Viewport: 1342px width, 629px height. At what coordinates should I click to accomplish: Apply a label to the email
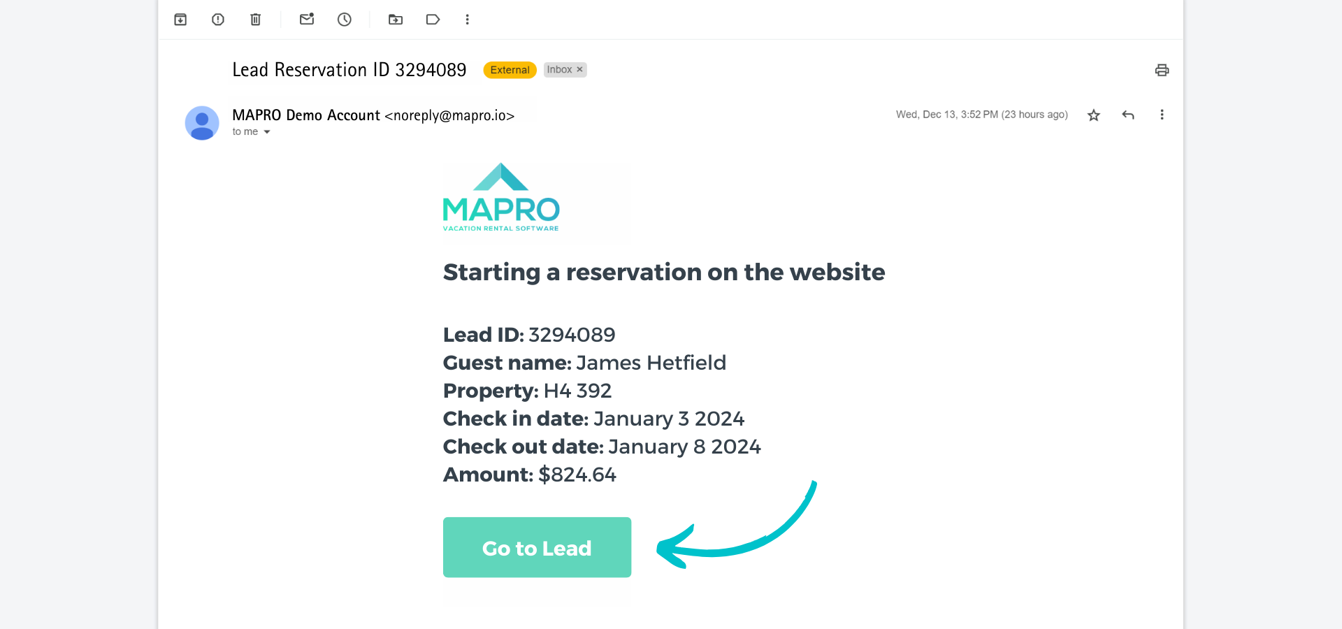tap(432, 20)
